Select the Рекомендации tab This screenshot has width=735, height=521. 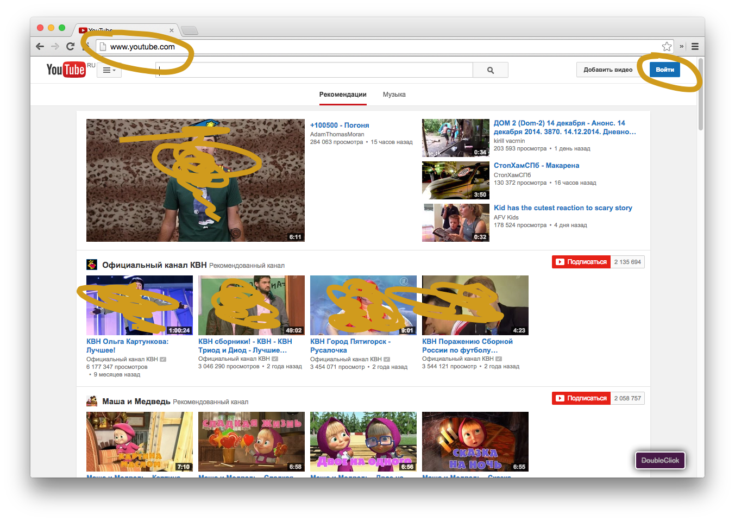343,95
